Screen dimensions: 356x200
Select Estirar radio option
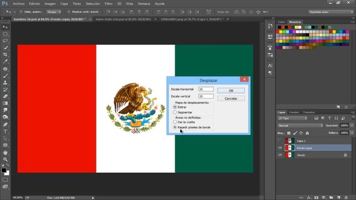point(175,107)
